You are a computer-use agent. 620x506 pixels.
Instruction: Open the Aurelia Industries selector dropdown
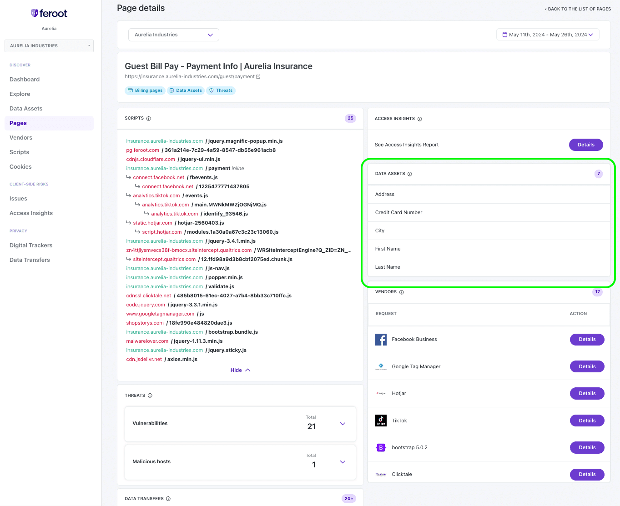click(174, 35)
